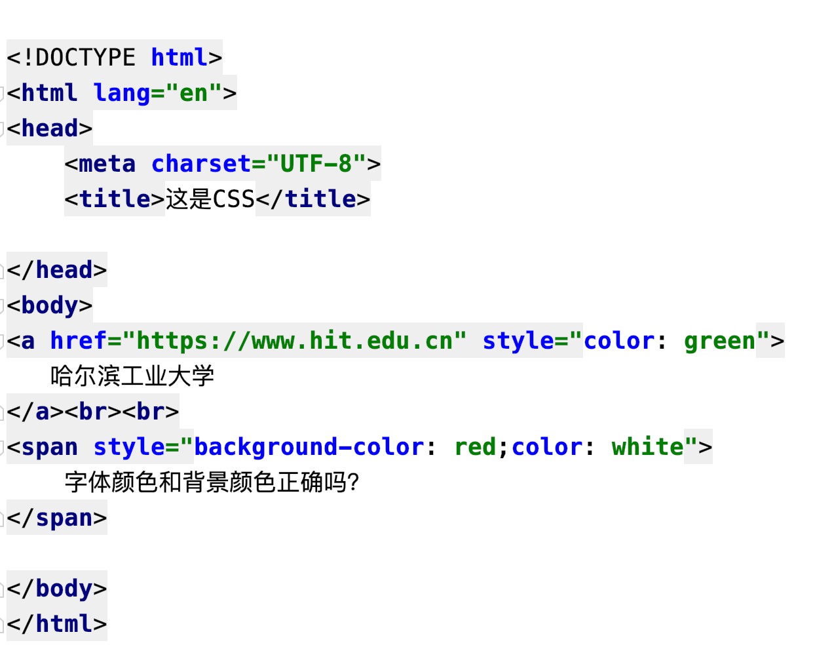This screenshot has height=645, width=815.
Task: Collapse the html tag fold marker
Action: (3, 93)
